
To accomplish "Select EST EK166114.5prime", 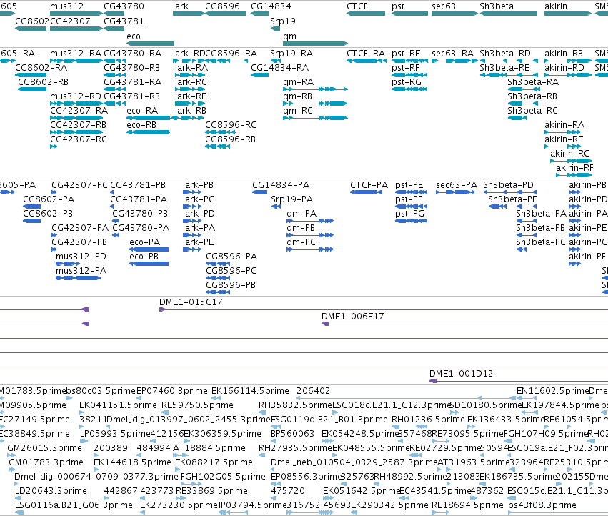I will [x=216, y=397].
